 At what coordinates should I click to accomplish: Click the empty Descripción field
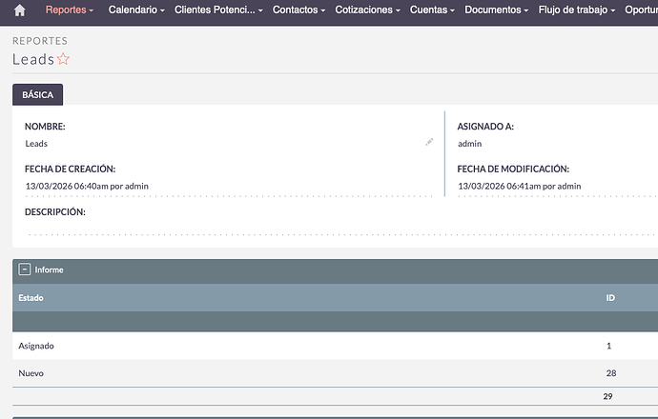229,230
